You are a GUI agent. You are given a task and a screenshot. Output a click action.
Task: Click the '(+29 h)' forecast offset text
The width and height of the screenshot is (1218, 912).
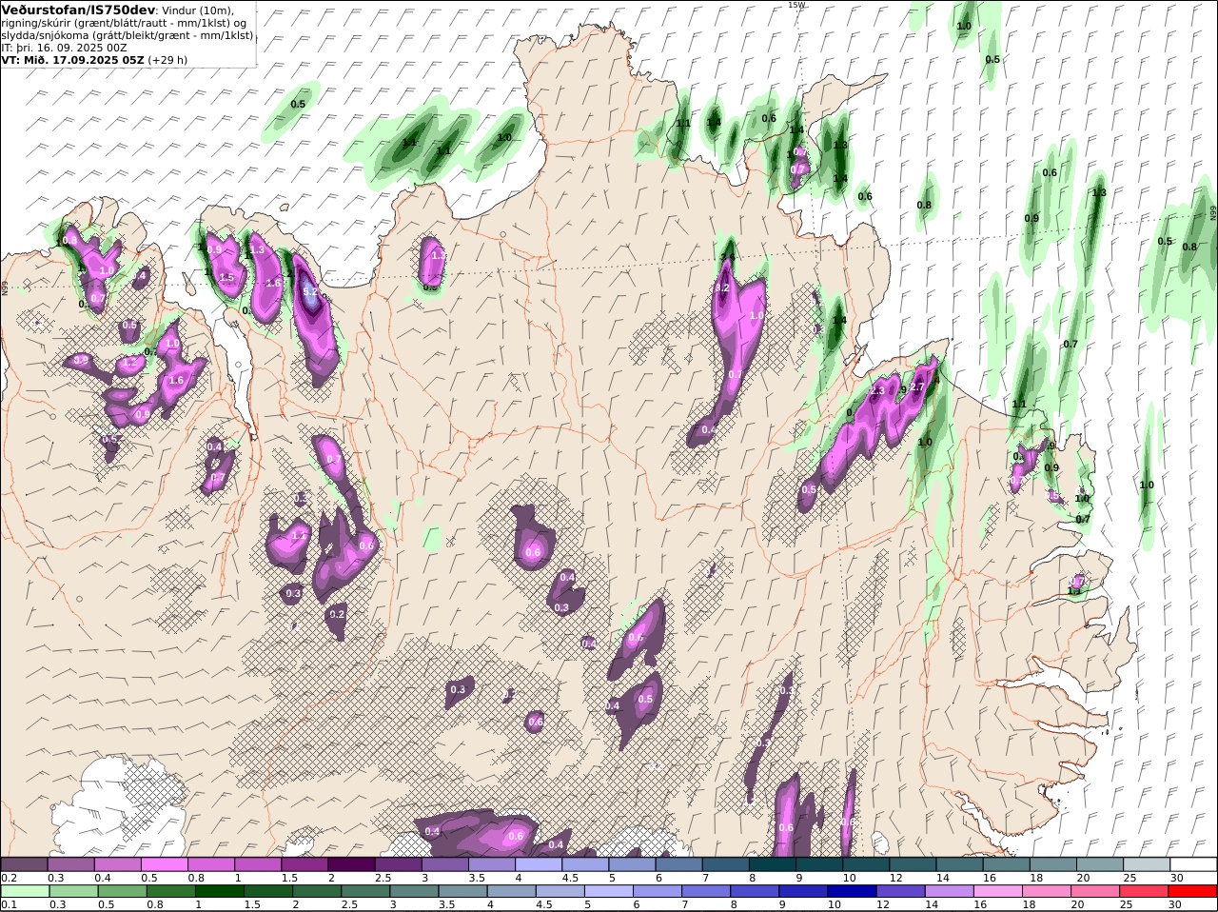(167, 59)
